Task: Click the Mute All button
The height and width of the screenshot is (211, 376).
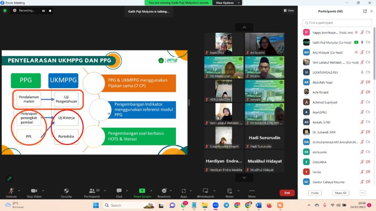Action: [340, 193]
